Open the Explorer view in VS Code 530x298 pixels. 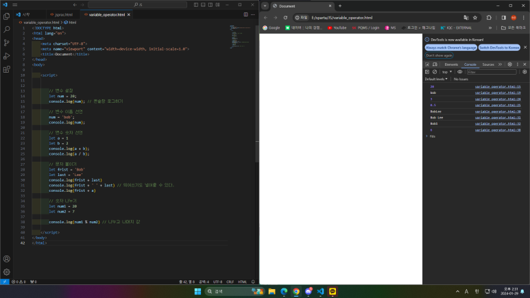pos(6,16)
